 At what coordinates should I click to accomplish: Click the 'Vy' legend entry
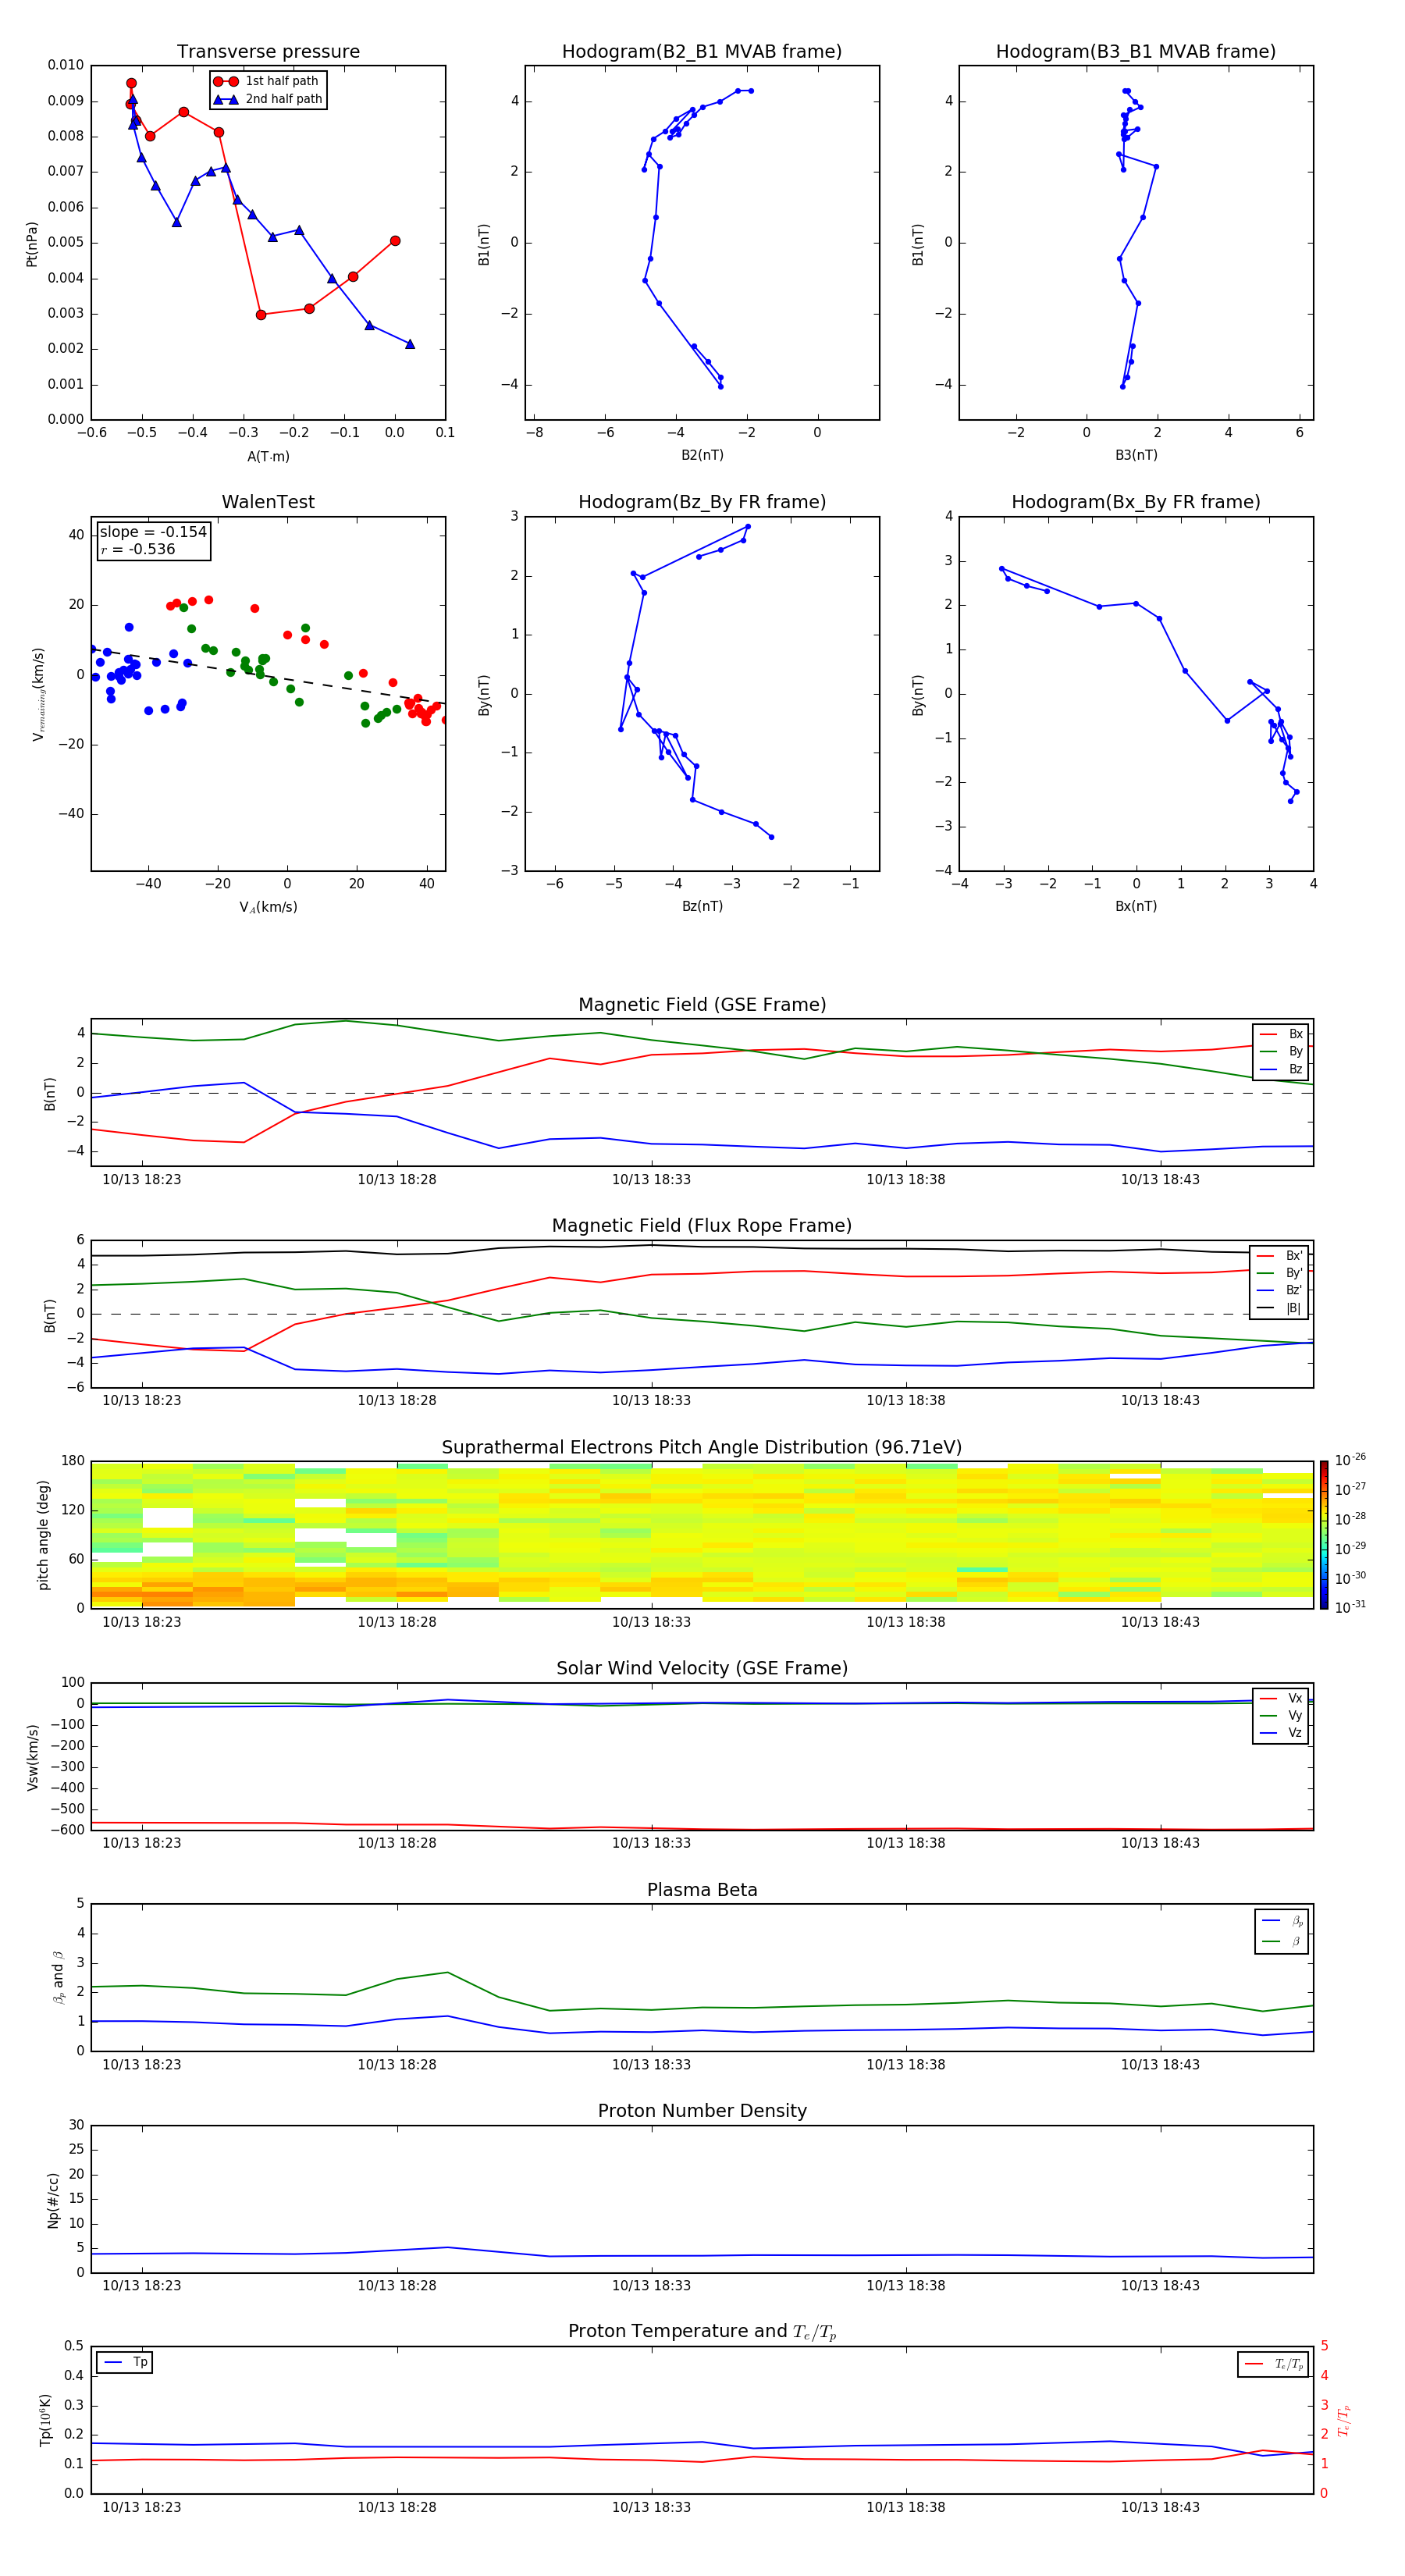(x=1282, y=1715)
